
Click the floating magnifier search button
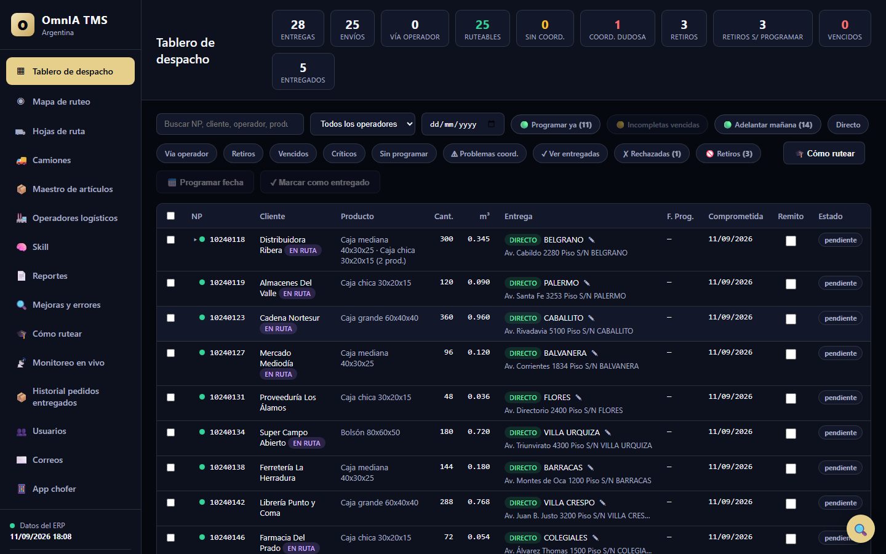tap(860, 529)
